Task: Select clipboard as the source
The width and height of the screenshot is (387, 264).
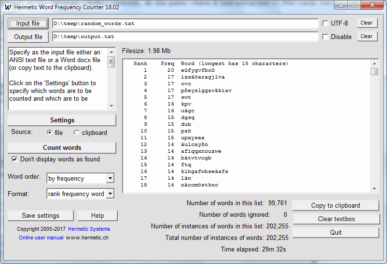Action: click(77, 132)
